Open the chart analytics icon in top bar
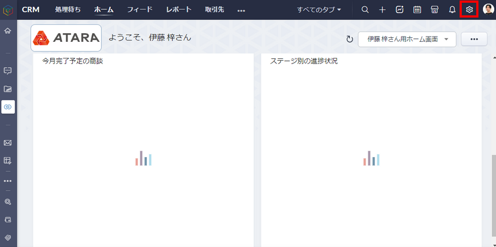Viewport: 496px width, 247px height. click(x=400, y=10)
